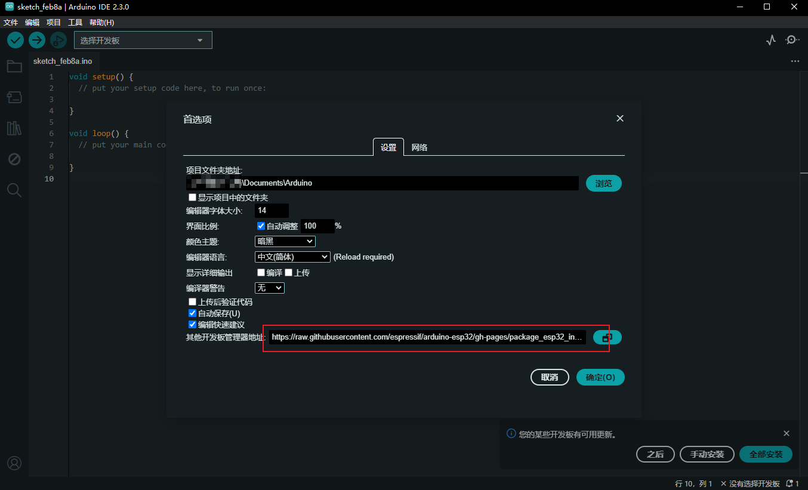The width and height of the screenshot is (808, 490).
Task: Open the Library Manager sidebar icon
Action: 14,128
